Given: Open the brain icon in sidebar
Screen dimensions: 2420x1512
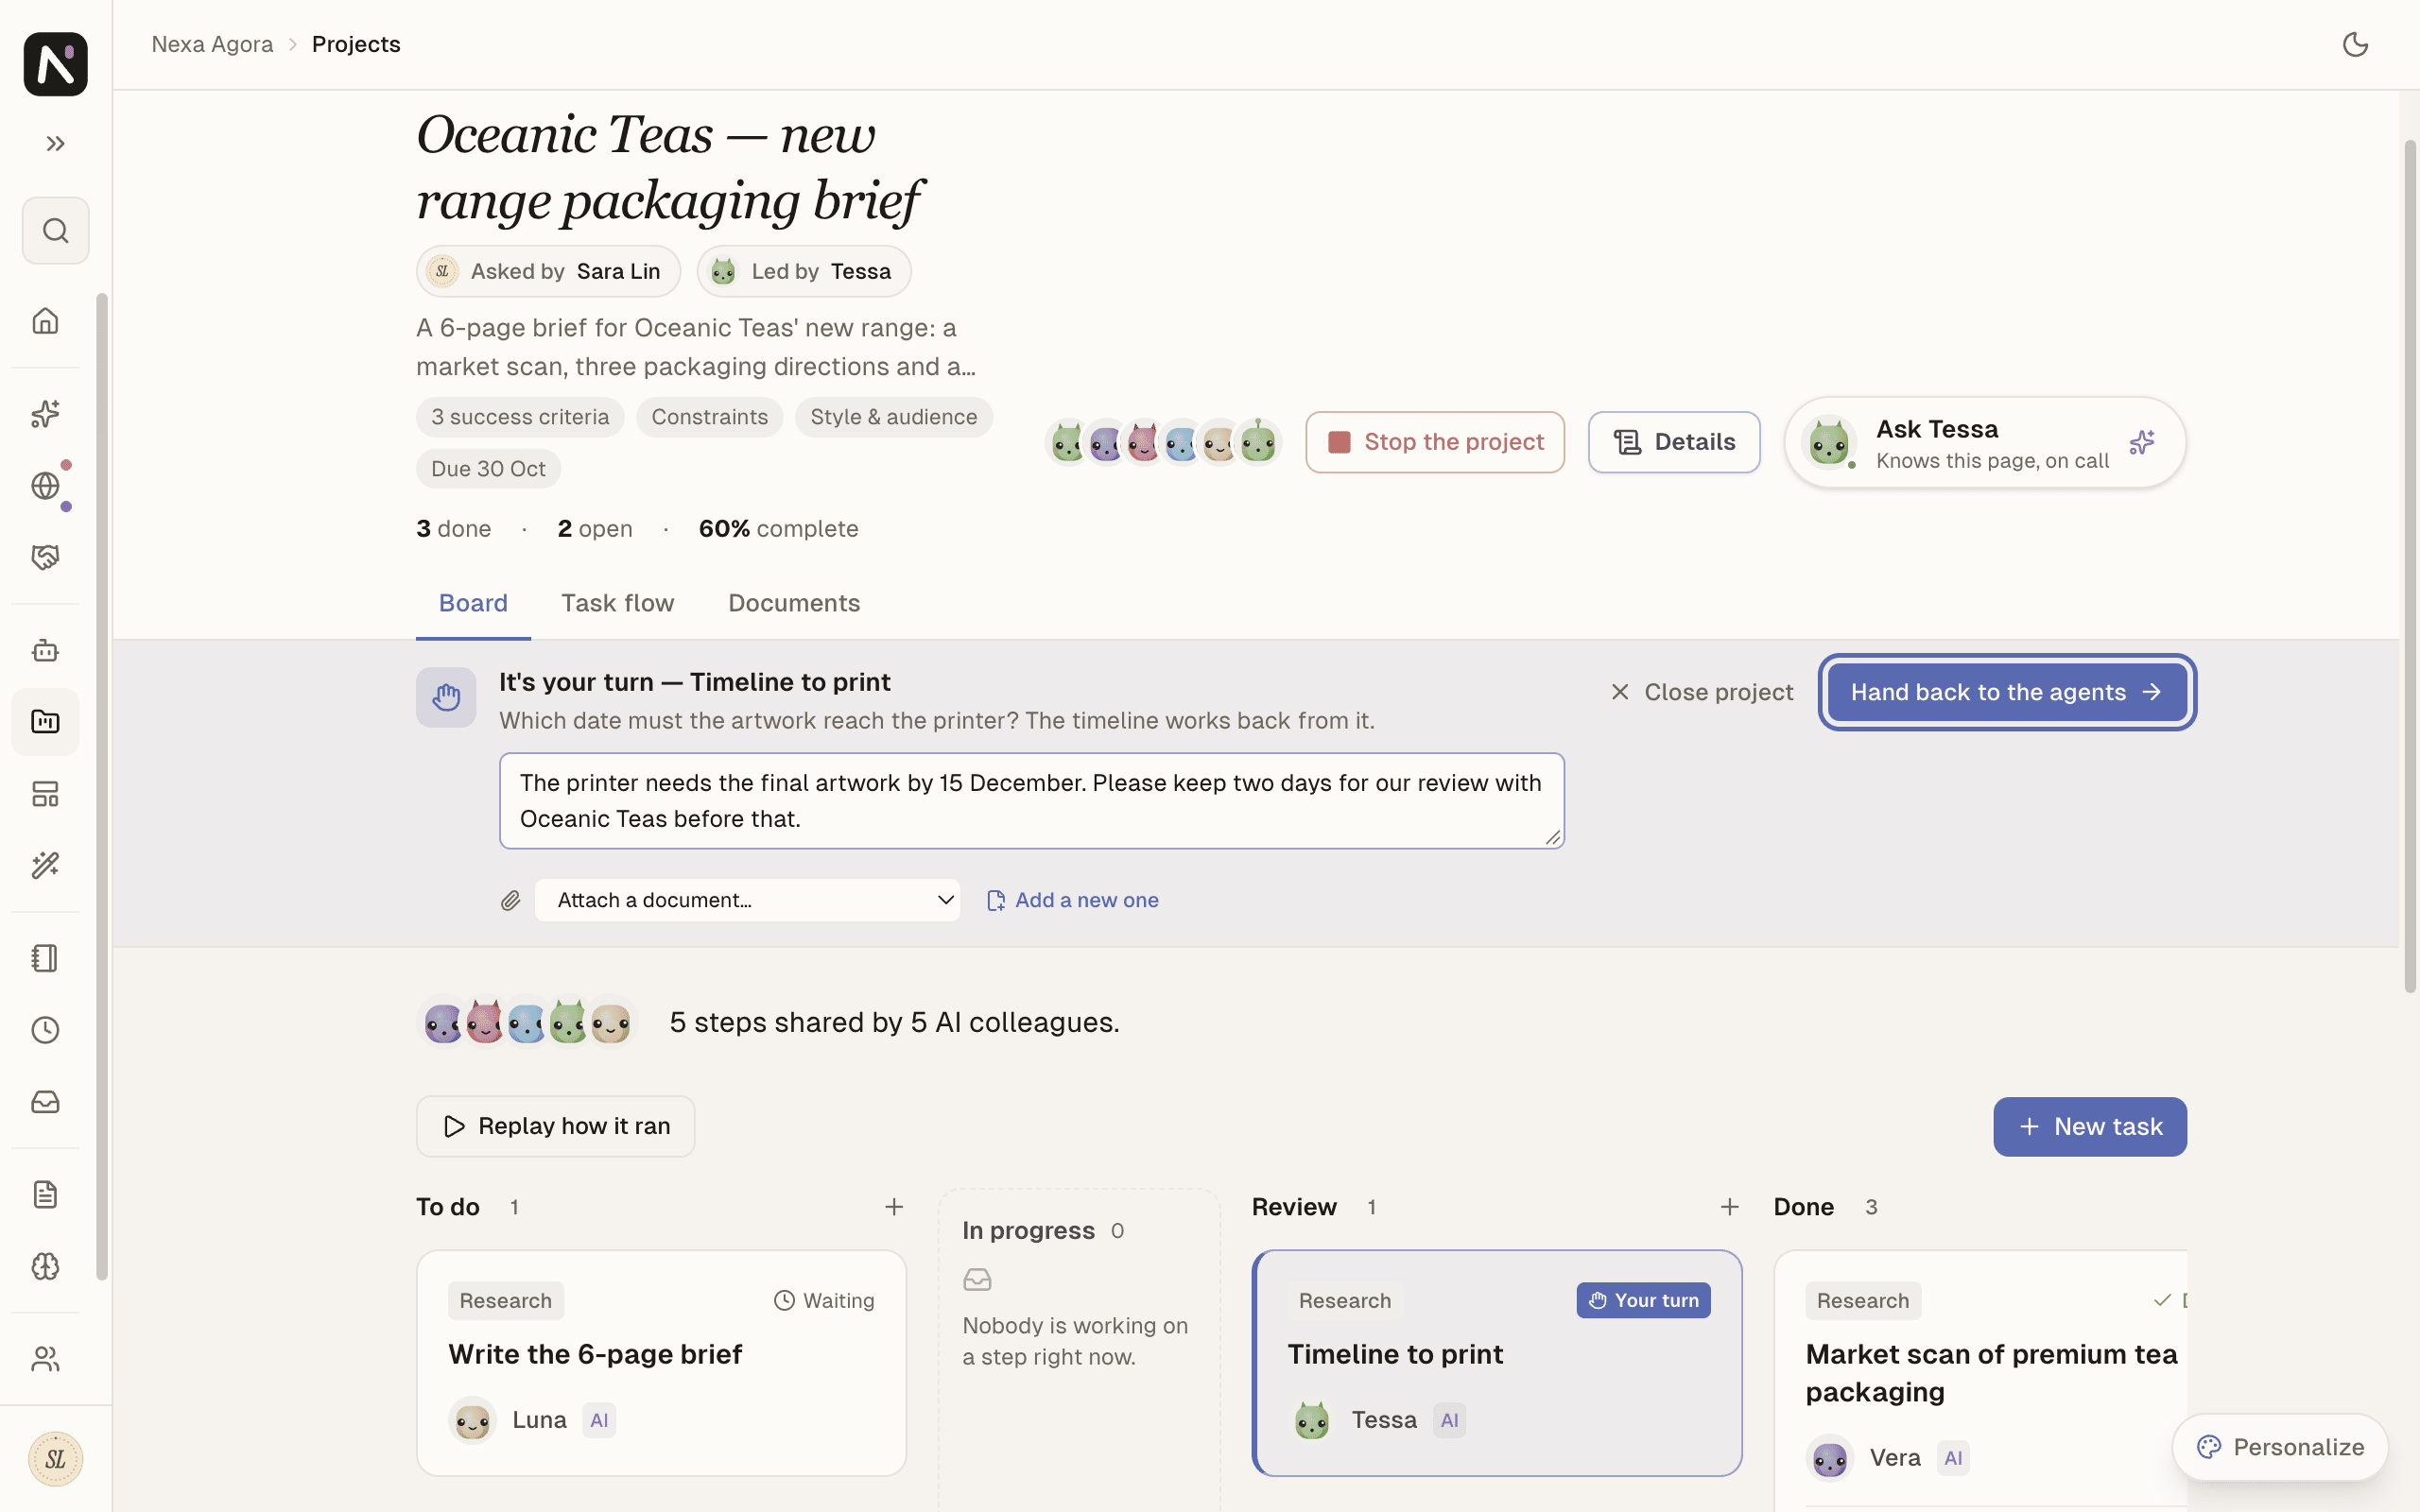Looking at the screenshot, I should (45, 1267).
